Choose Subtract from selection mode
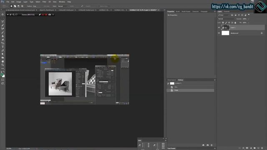Screen dimensions: 267x150 tap(18, 6)
